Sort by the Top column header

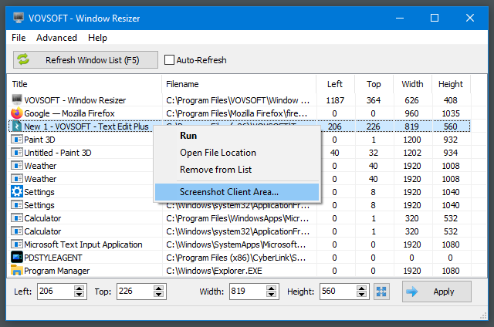(x=374, y=84)
